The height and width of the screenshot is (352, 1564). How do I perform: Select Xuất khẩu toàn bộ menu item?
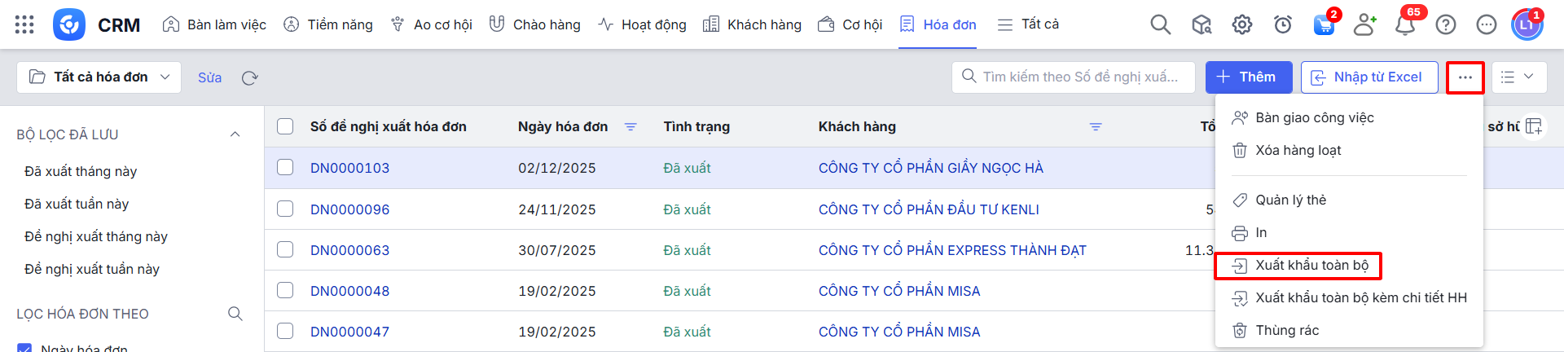click(1311, 266)
